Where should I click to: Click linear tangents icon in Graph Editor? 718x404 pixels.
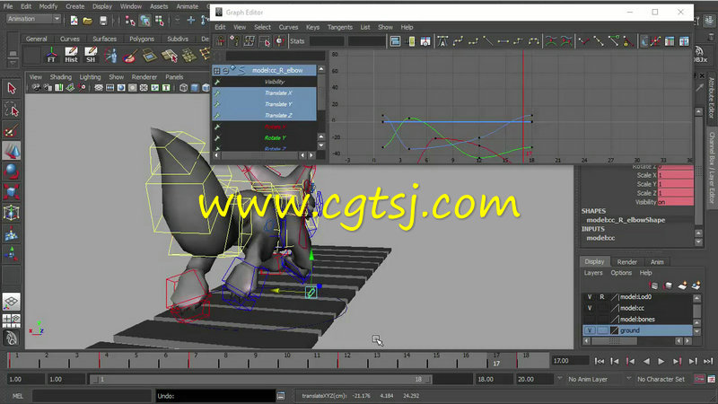point(488,41)
